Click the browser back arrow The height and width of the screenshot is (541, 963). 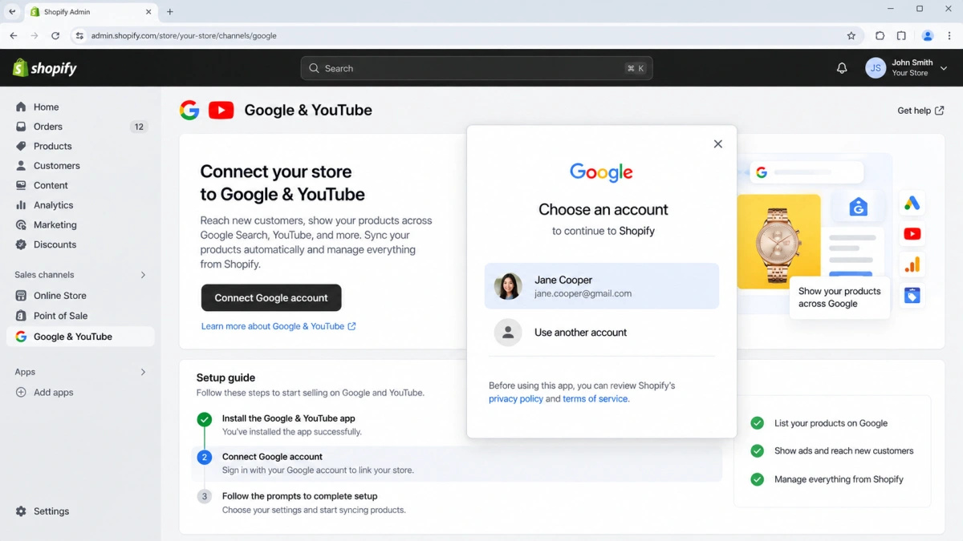click(x=14, y=35)
